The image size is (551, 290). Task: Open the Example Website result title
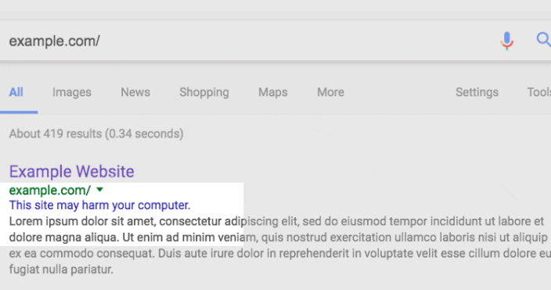[x=72, y=172]
